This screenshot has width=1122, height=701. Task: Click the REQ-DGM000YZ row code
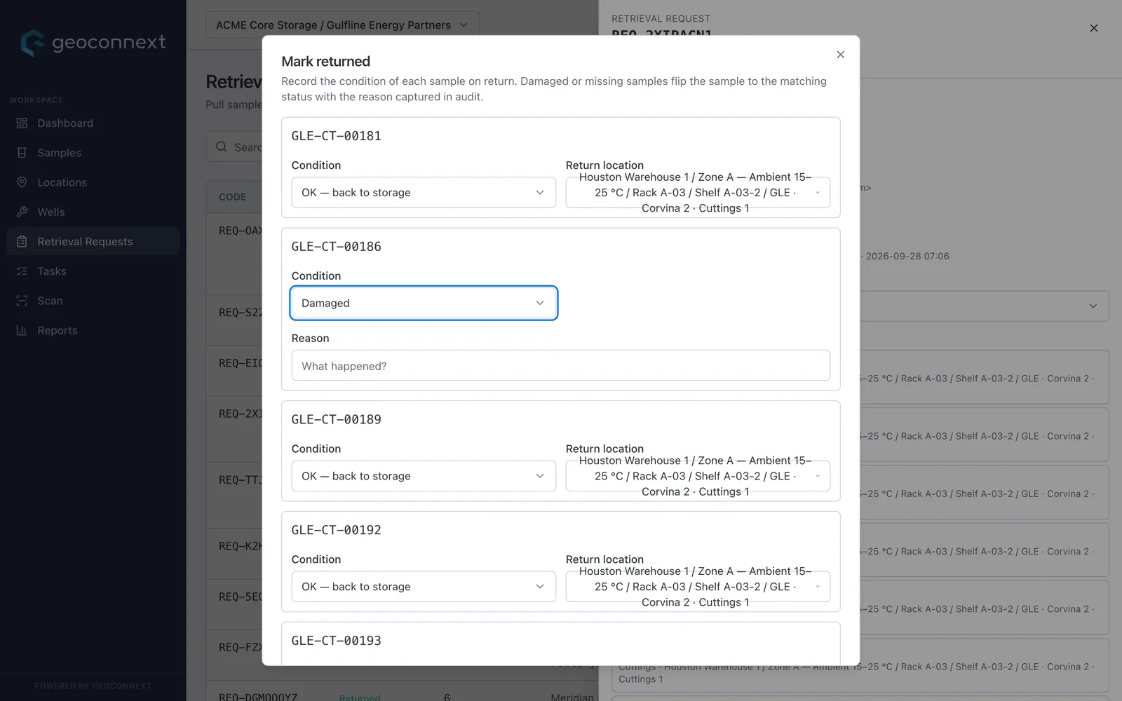click(x=258, y=697)
